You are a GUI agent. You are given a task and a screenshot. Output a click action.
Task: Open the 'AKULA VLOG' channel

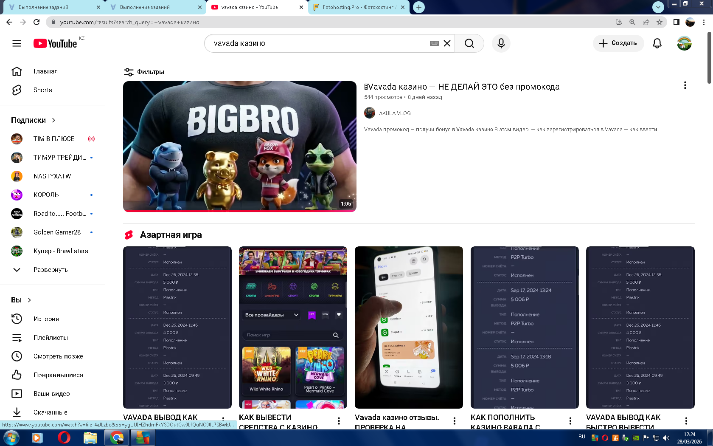click(395, 113)
